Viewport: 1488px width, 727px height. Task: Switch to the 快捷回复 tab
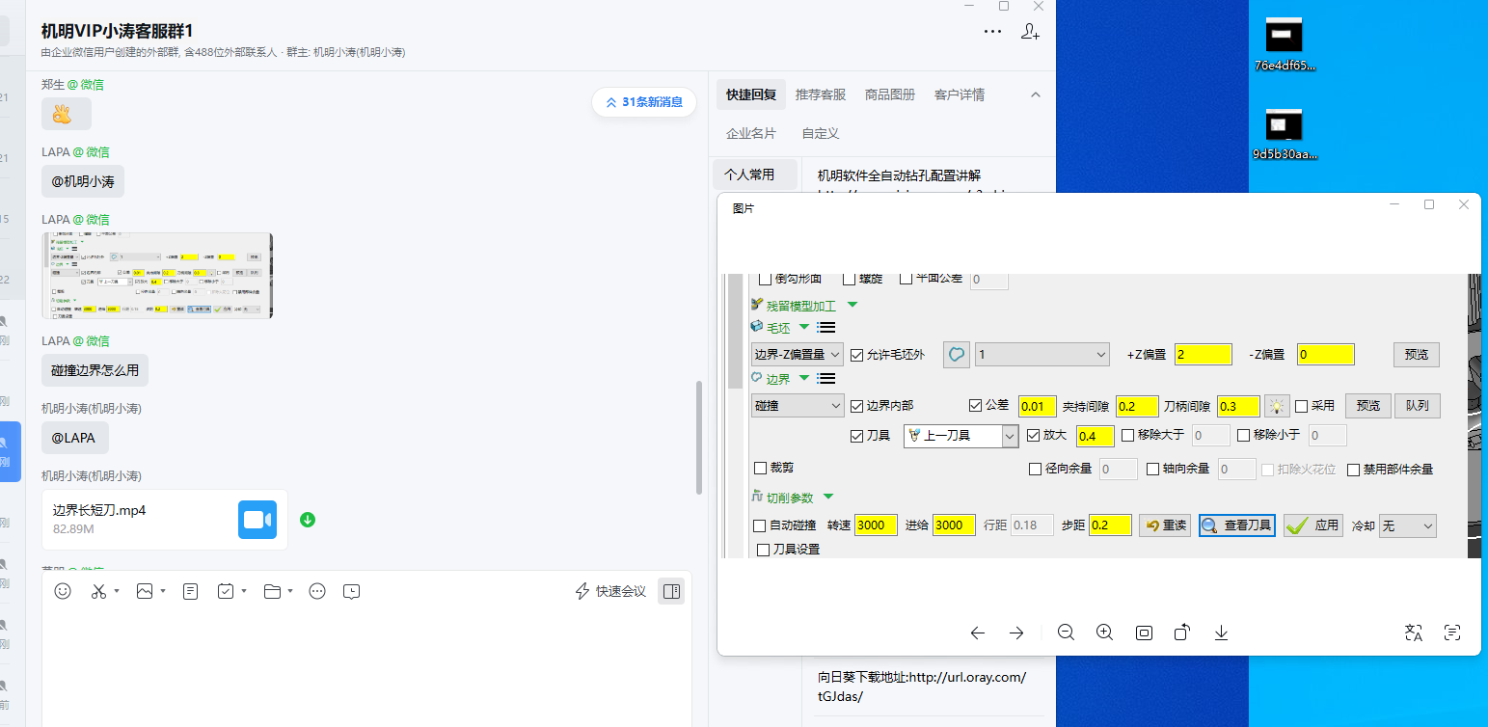pyautogui.click(x=751, y=94)
